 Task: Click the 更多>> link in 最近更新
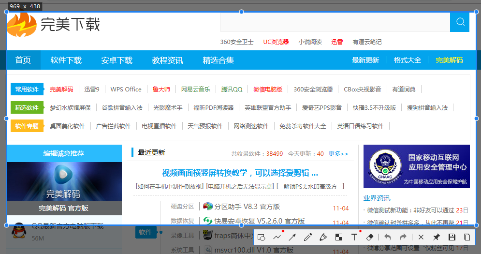(x=338, y=154)
